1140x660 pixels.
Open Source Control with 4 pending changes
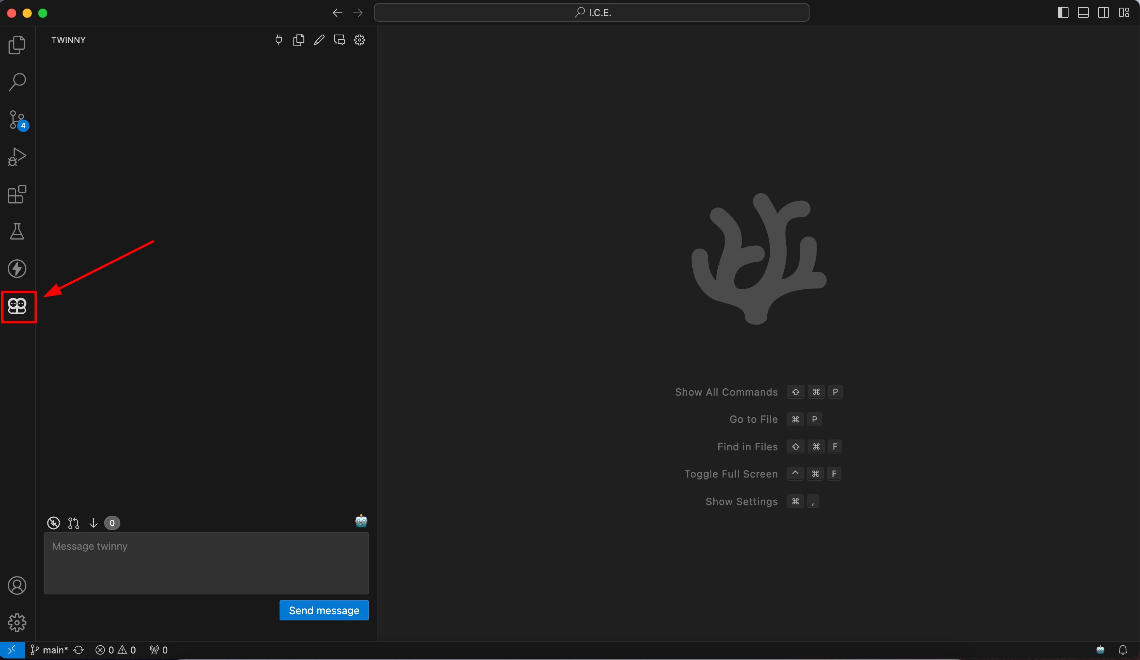click(x=18, y=120)
